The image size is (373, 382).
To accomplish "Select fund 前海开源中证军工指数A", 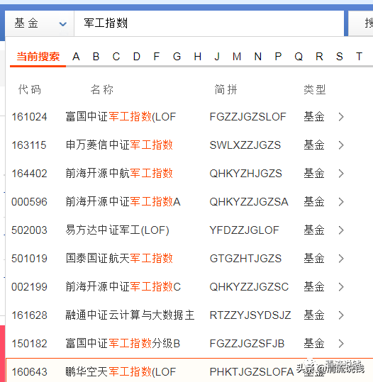I will coord(123,202).
